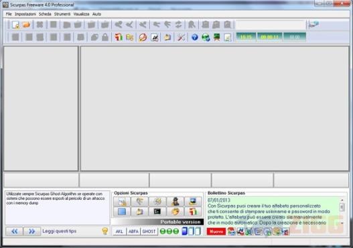The image size is (353, 248).
Task: Click the Bollettino Sicurpas heading
Action: tap(226, 193)
